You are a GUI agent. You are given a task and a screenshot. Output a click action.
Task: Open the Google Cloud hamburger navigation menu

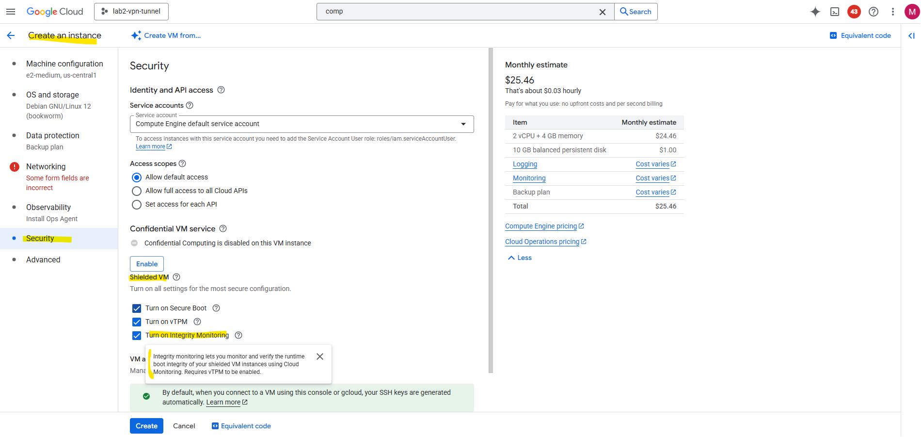[x=11, y=12]
